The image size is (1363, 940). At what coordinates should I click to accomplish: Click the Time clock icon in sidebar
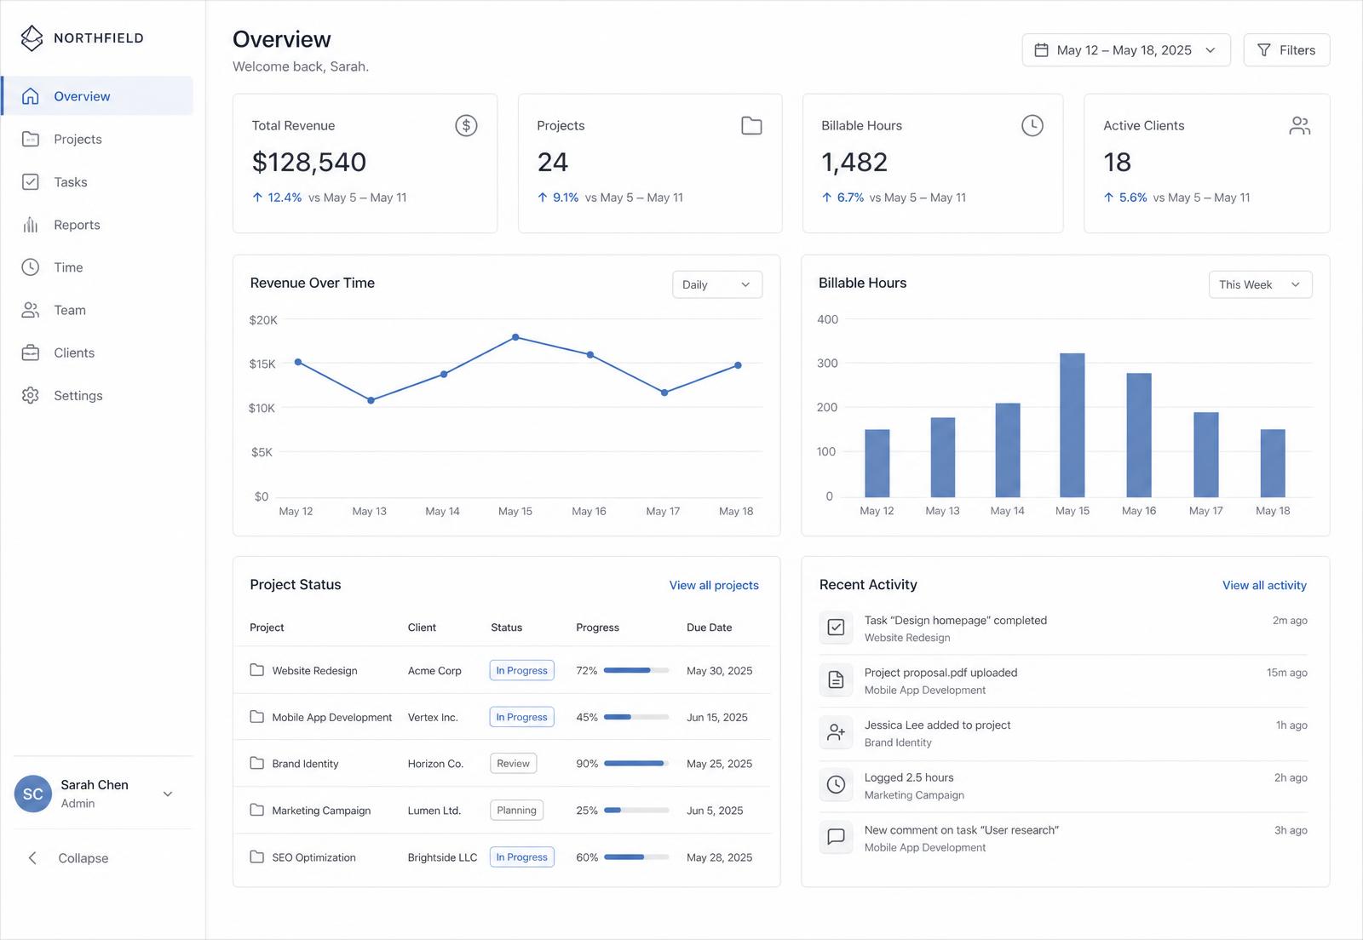coord(31,267)
